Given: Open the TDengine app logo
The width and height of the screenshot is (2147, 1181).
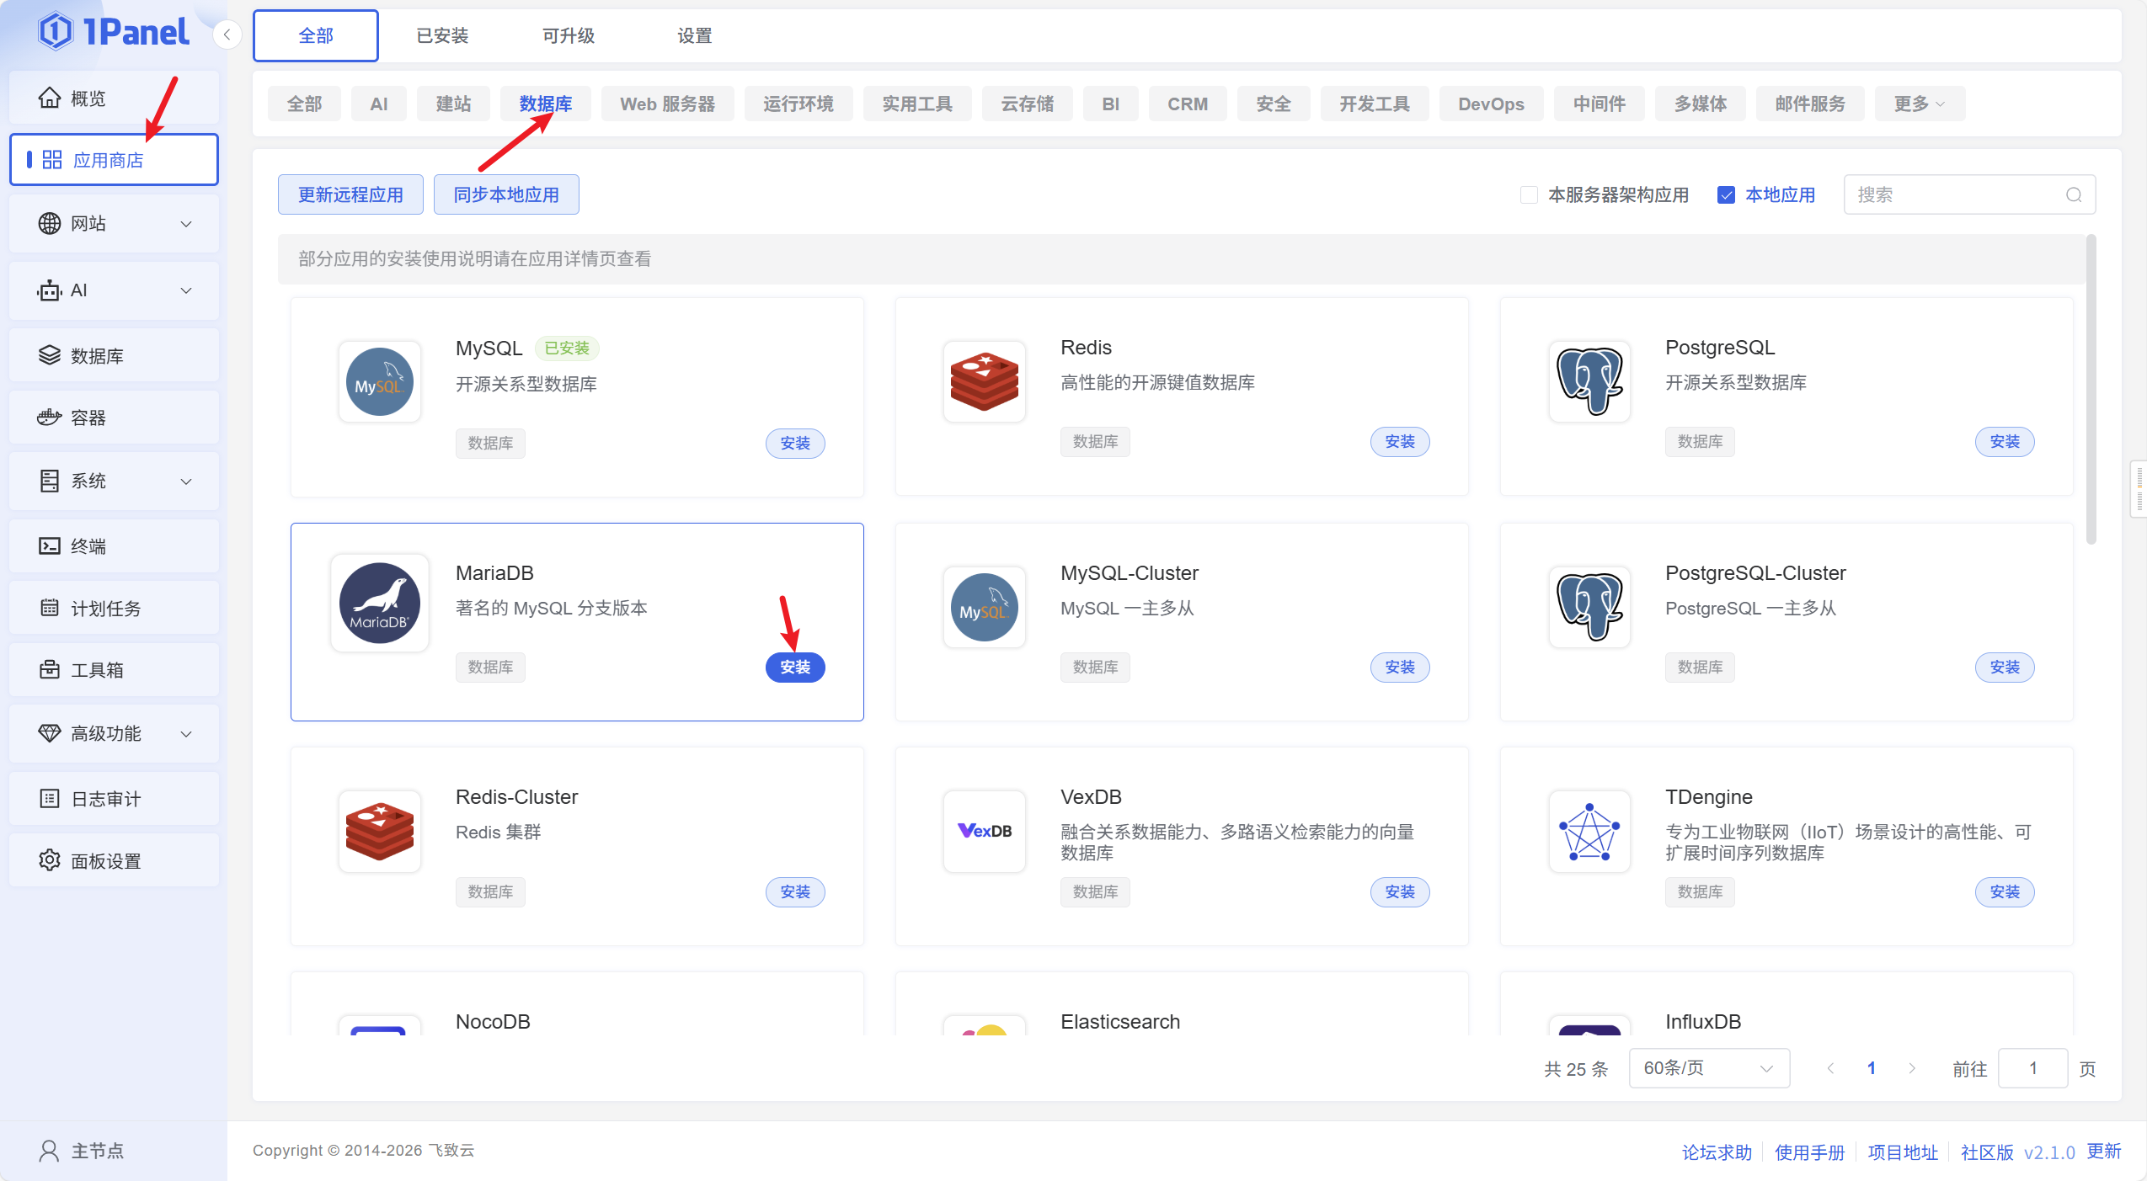Looking at the screenshot, I should coord(1589,831).
